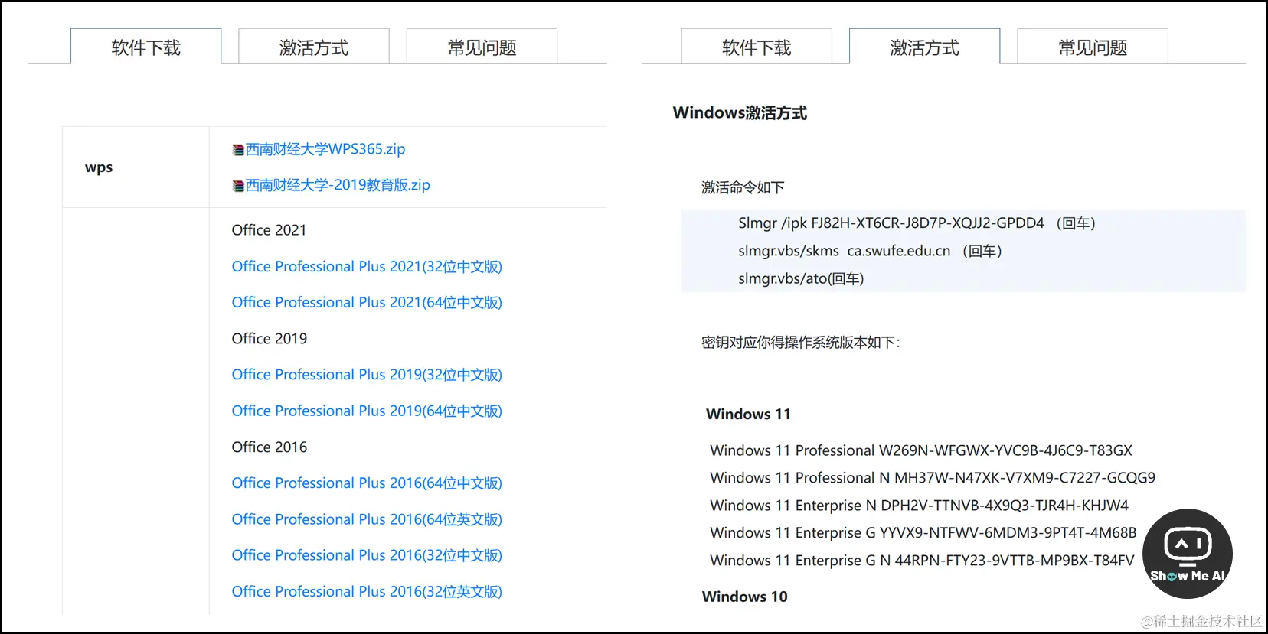
Task: Open Office Professional Plus 2016(64位英文版) link
Action: click(x=367, y=519)
